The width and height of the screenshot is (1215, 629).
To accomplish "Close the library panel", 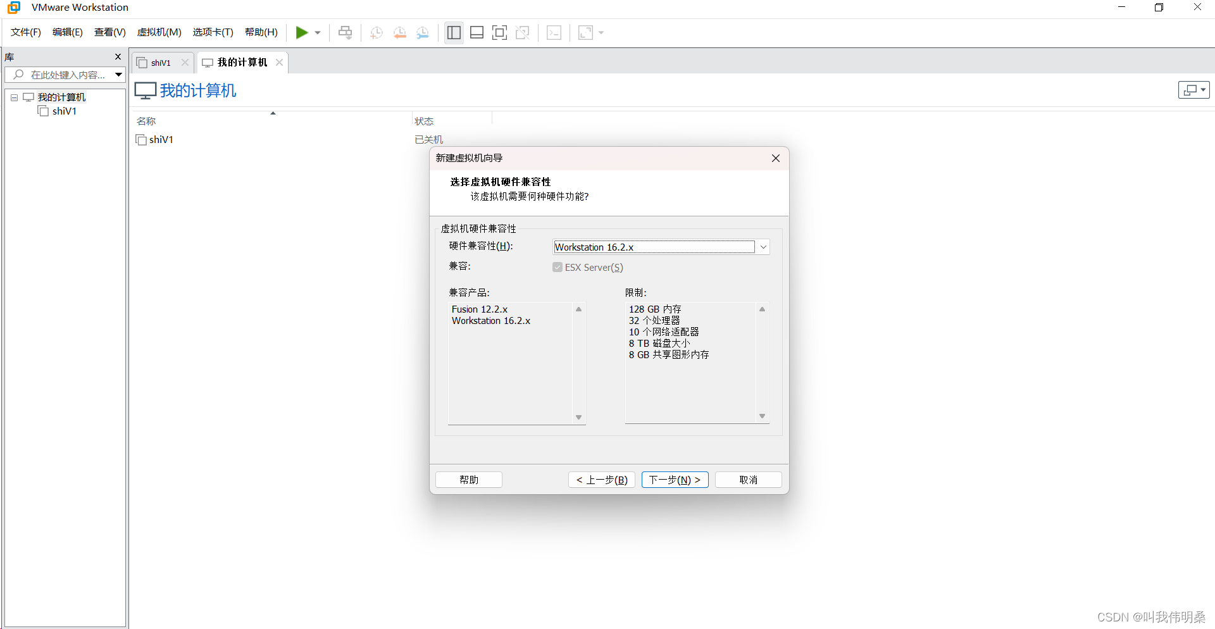I will pyautogui.click(x=118, y=56).
